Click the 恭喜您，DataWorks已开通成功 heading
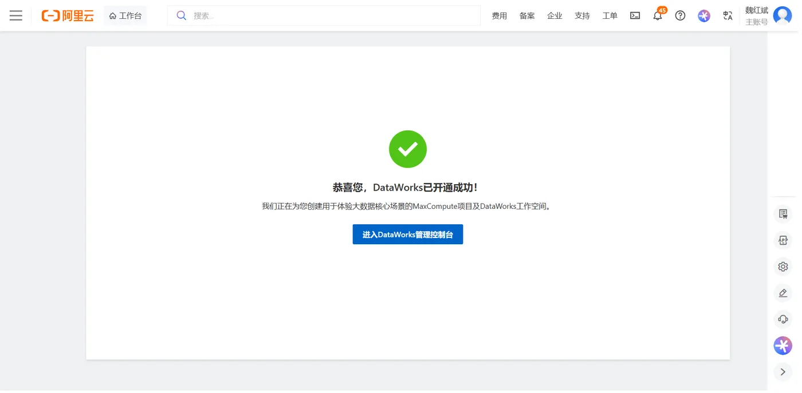The width and height of the screenshot is (802, 393). (406, 188)
